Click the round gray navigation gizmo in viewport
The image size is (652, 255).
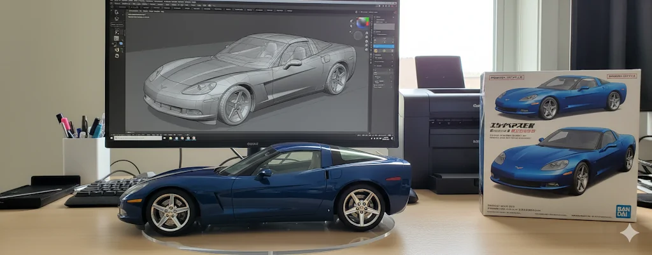pos(358,36)
